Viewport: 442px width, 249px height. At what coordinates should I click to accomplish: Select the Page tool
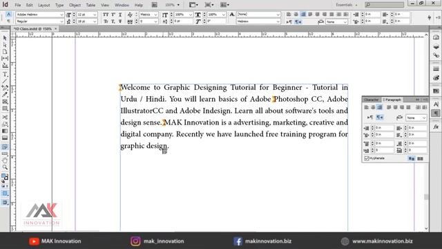(5, 52)
